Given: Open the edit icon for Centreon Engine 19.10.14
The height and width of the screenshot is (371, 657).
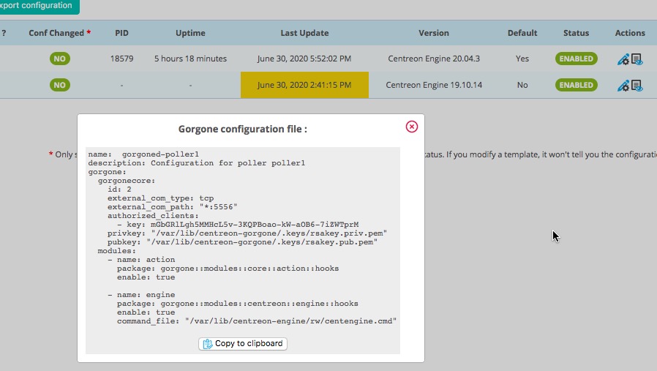Looking at the screenshot, I should 623,86.
